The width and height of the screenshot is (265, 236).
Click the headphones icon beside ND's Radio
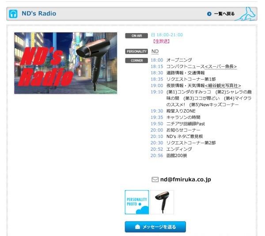point(14,14)
